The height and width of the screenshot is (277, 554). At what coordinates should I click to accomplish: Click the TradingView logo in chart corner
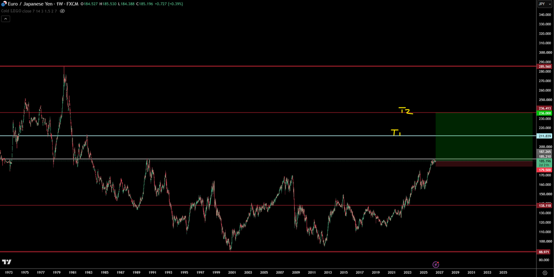pos(6,262)
